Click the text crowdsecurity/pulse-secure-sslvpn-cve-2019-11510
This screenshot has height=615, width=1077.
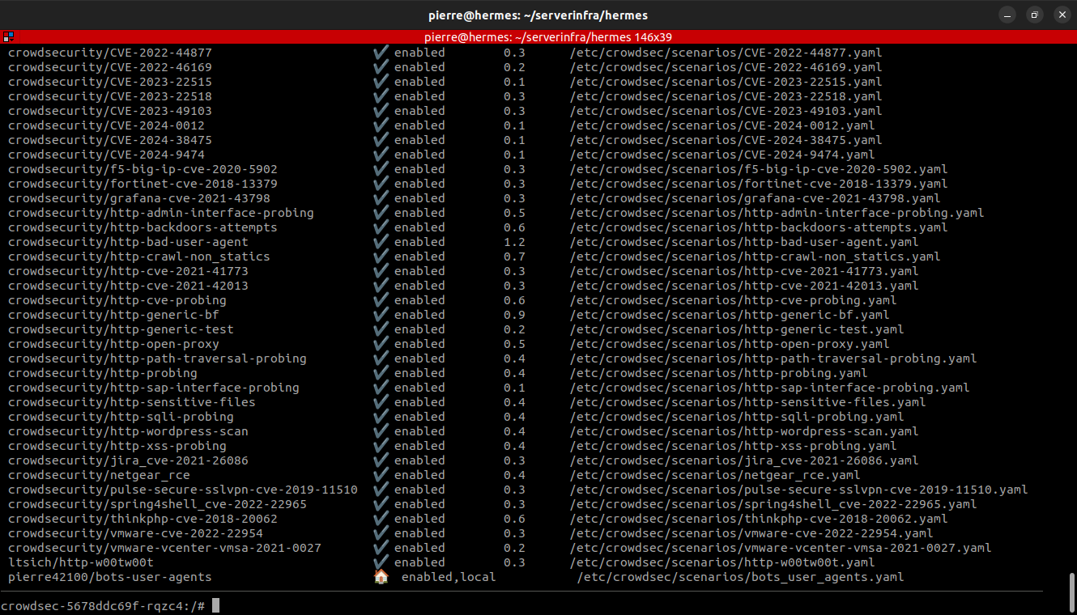point(183,490)
